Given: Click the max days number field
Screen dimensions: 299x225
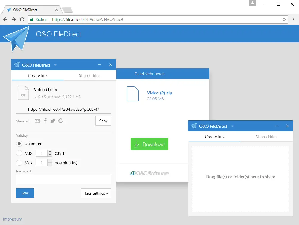Looking at the screenshot, I should tap(42, 153).
